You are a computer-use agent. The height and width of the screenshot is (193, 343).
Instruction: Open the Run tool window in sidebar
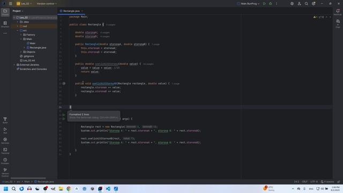click(5, 130)
